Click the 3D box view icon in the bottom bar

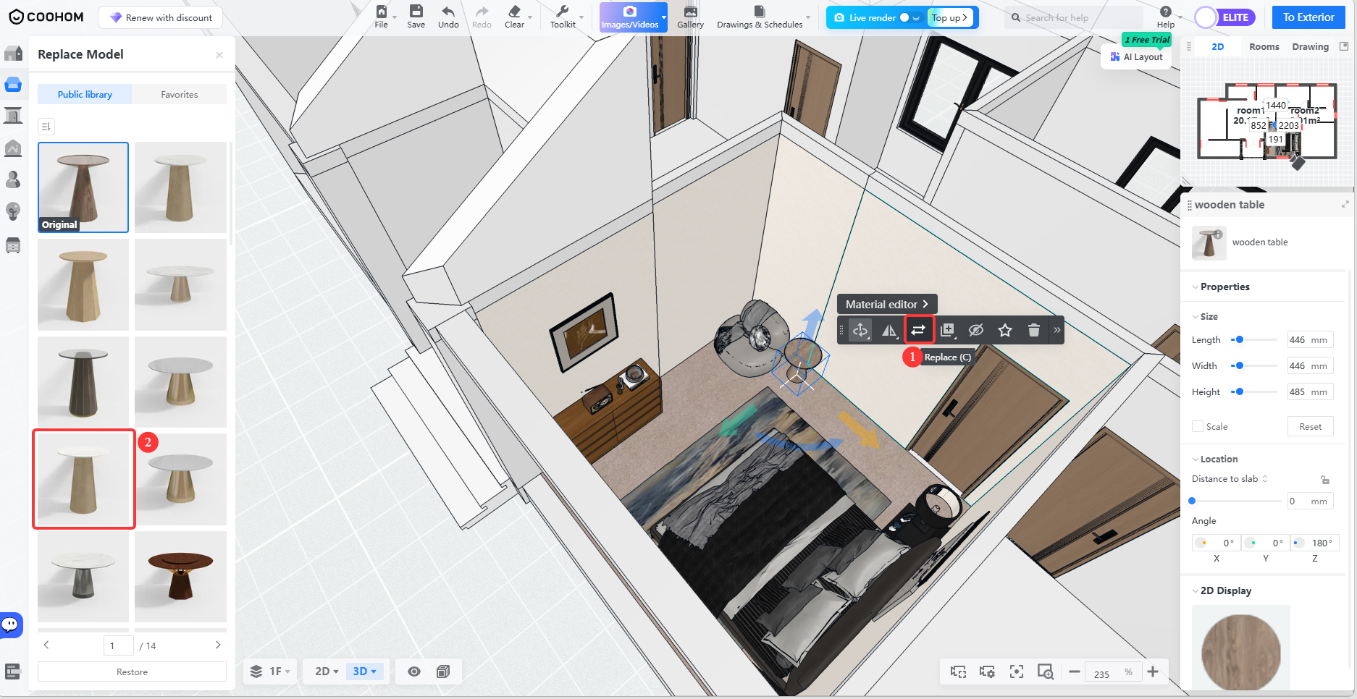click(443, 672)
